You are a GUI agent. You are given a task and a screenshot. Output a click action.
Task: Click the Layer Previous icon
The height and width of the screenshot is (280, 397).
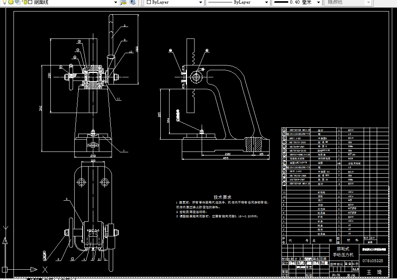click(x=133, y=2)
